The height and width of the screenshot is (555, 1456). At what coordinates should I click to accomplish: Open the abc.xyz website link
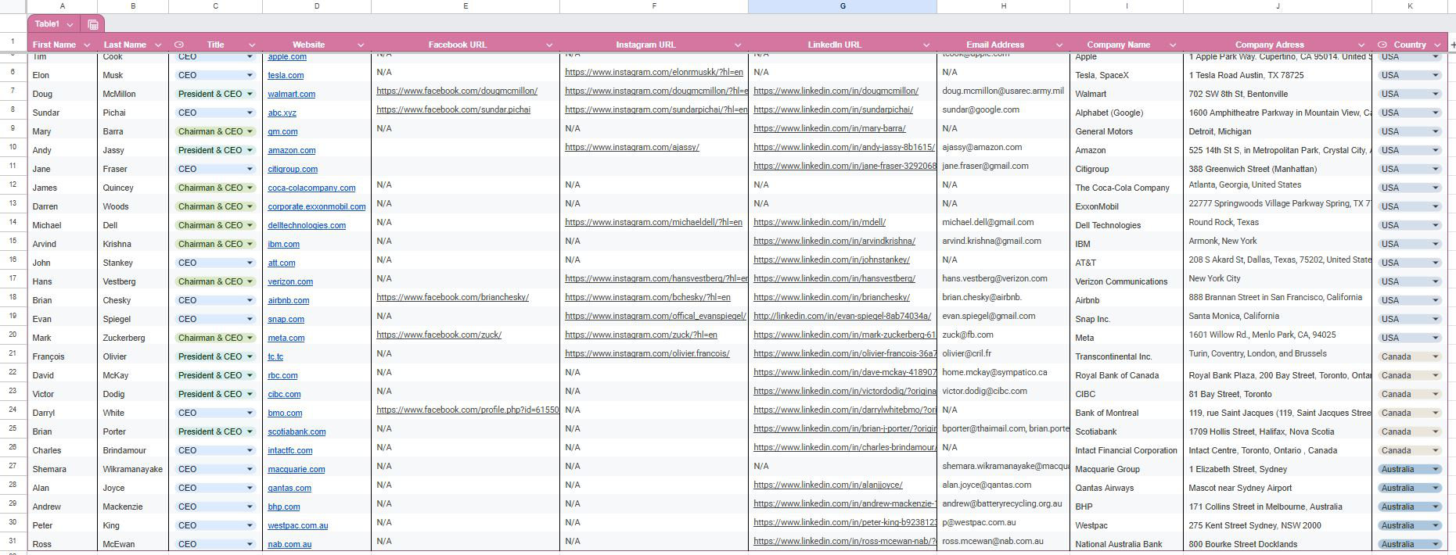pos(282,113)
